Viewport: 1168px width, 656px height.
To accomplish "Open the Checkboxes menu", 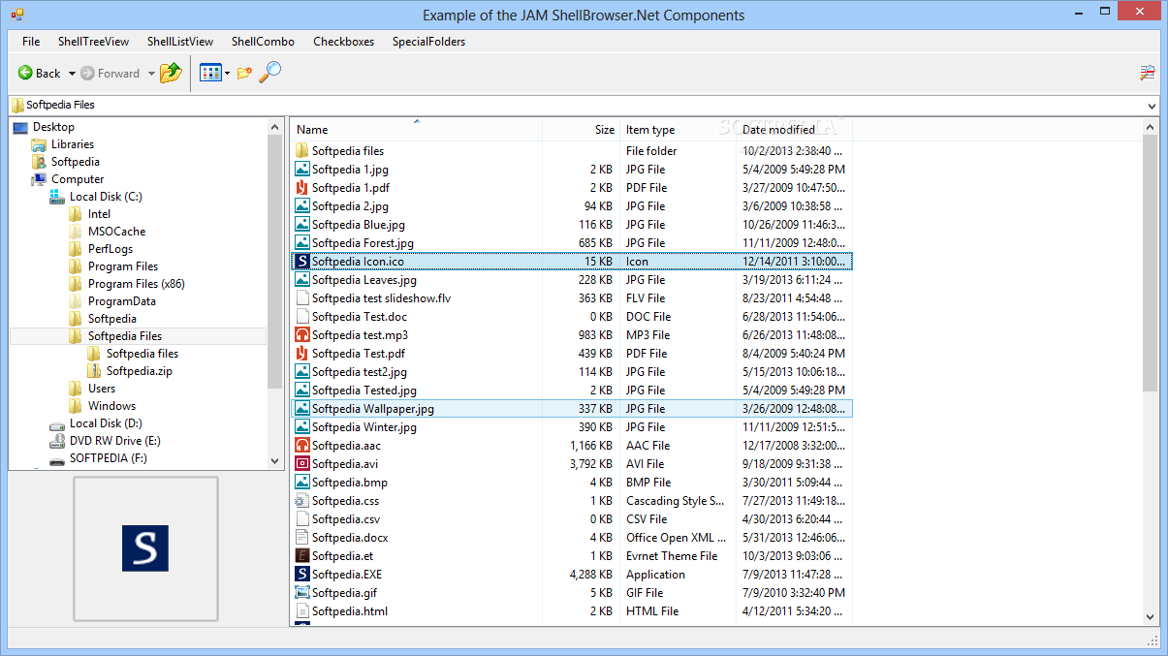I will 343,42.
